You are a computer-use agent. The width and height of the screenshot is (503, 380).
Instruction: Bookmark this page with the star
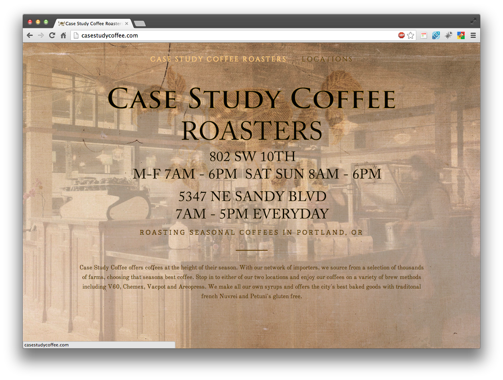pyautogui.click(x=411, y=36)
